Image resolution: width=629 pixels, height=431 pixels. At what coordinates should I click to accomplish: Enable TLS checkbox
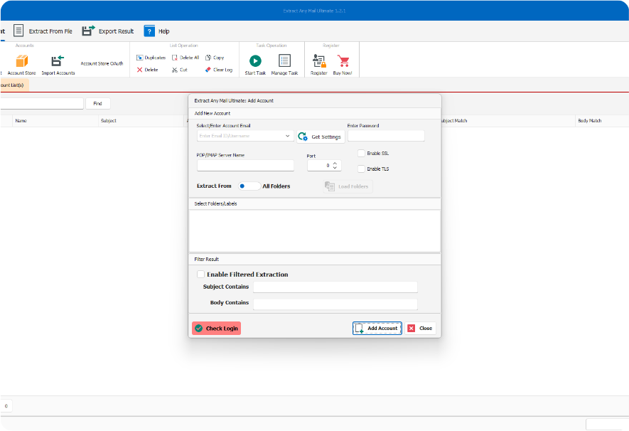[362, 169]
